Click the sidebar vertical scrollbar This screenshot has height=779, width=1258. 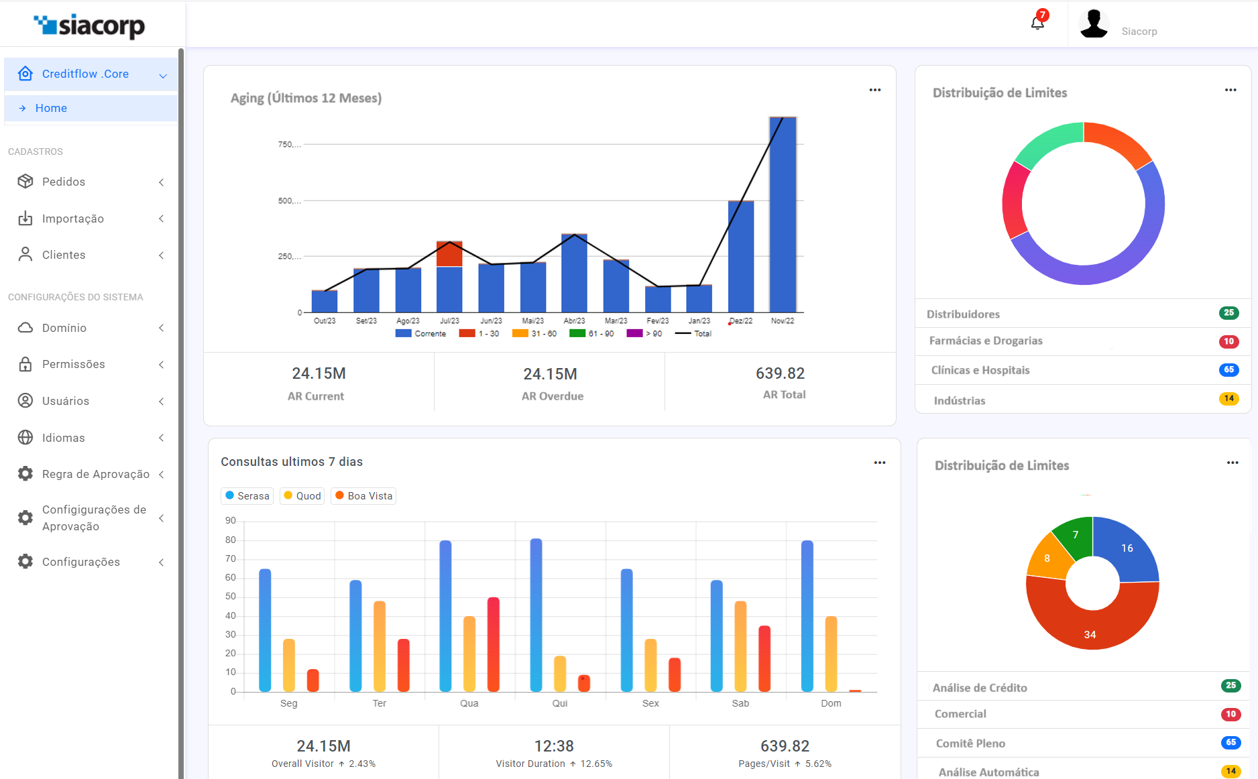(x=181, y=413)
